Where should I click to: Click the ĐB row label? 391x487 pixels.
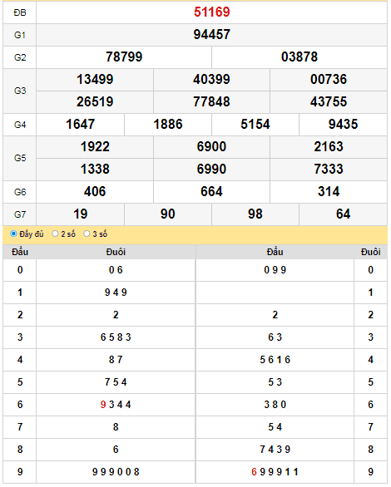(x=20, y=12)
